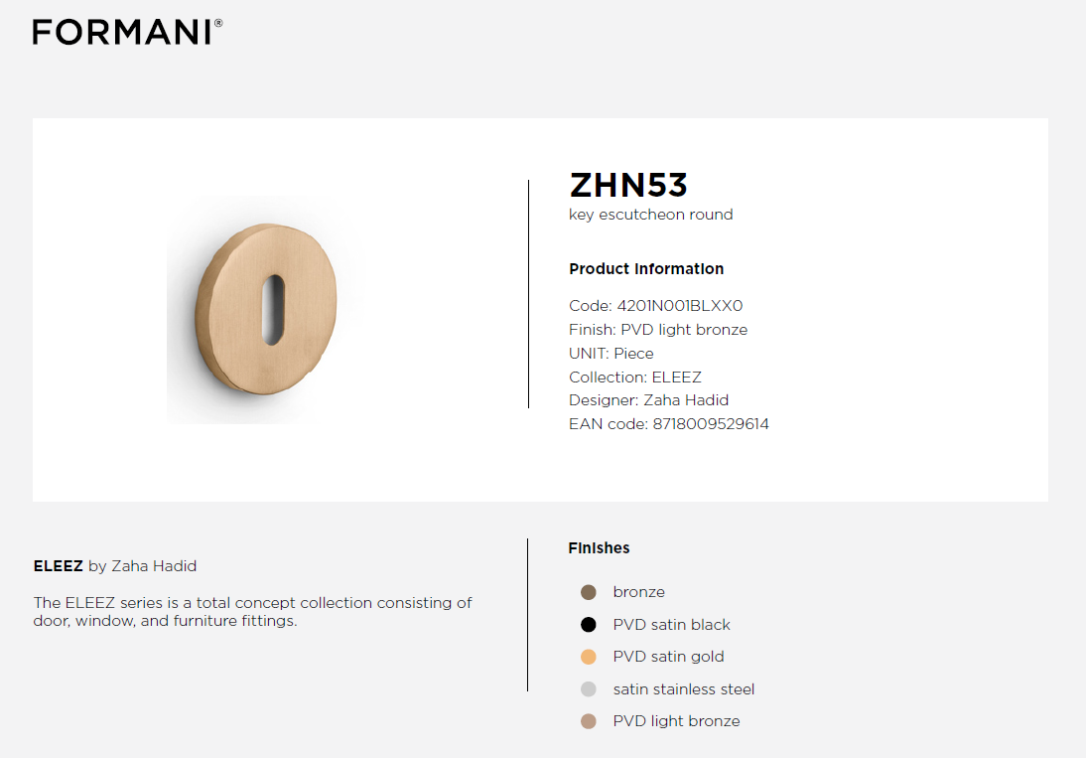Click the Finishes heading

click(599, 548)
